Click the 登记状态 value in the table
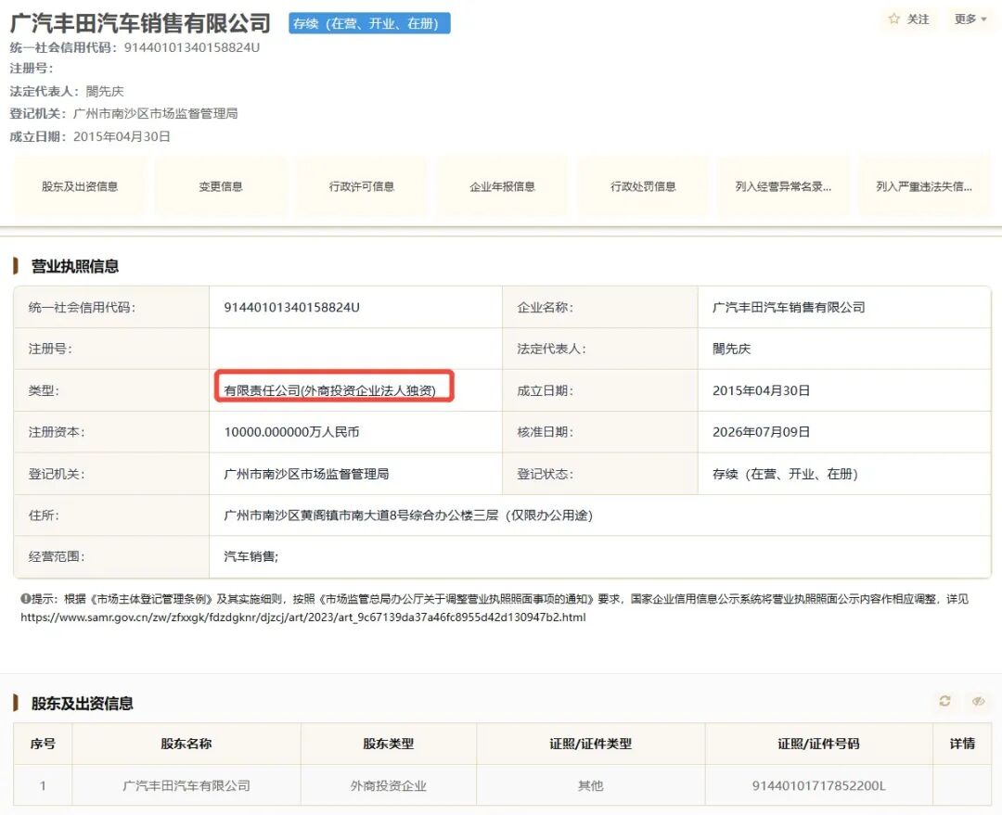This screenshot has width=1002, height=815. tap(785, 474)
